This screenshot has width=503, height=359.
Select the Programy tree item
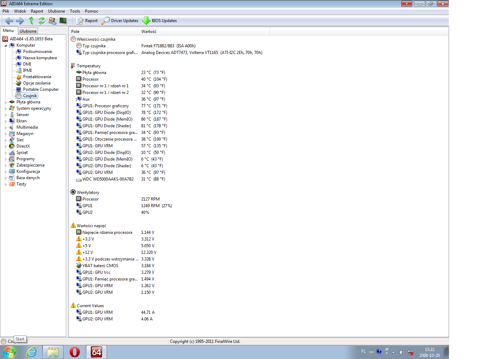(26, 159)
